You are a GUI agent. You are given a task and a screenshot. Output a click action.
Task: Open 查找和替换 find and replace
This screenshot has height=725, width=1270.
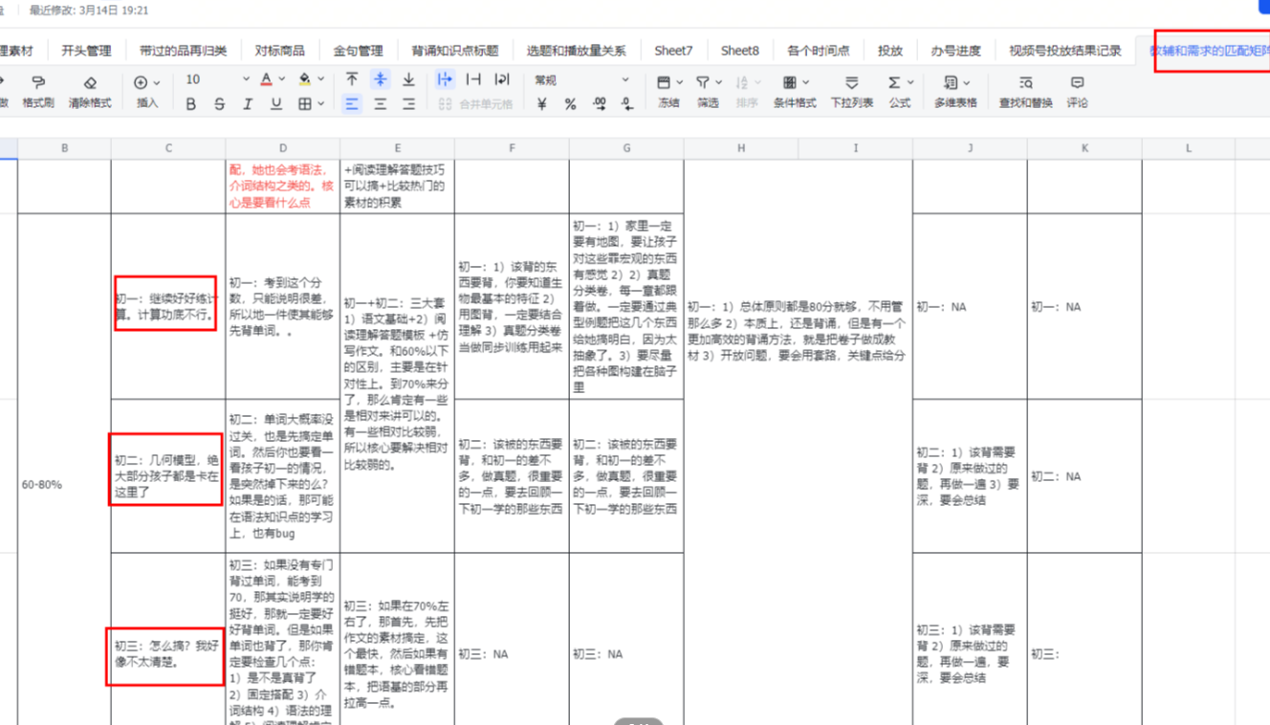[1025, 91]
